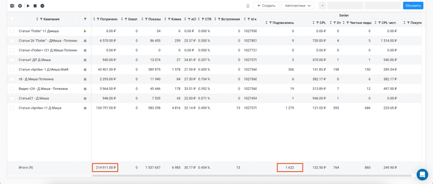433x184 pixels.
Task: Expand the Автотактики dropdown
Action: [298, 6]
